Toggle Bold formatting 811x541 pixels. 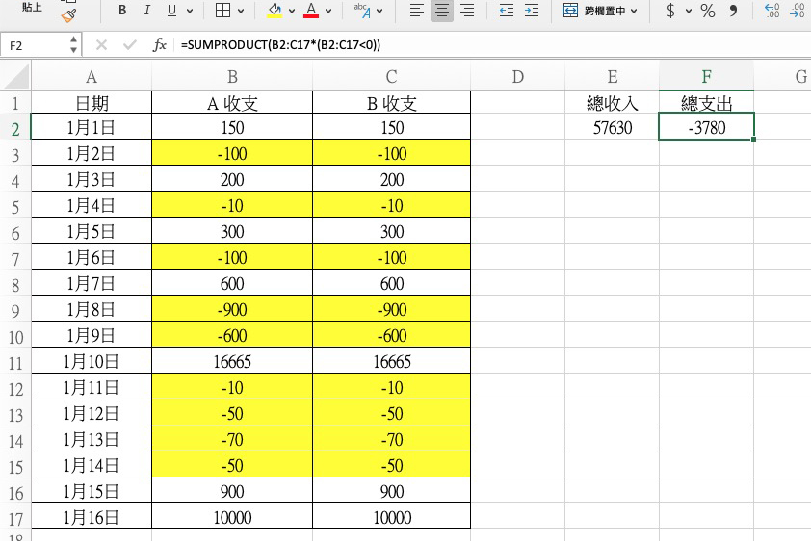[x=122, y=10]
